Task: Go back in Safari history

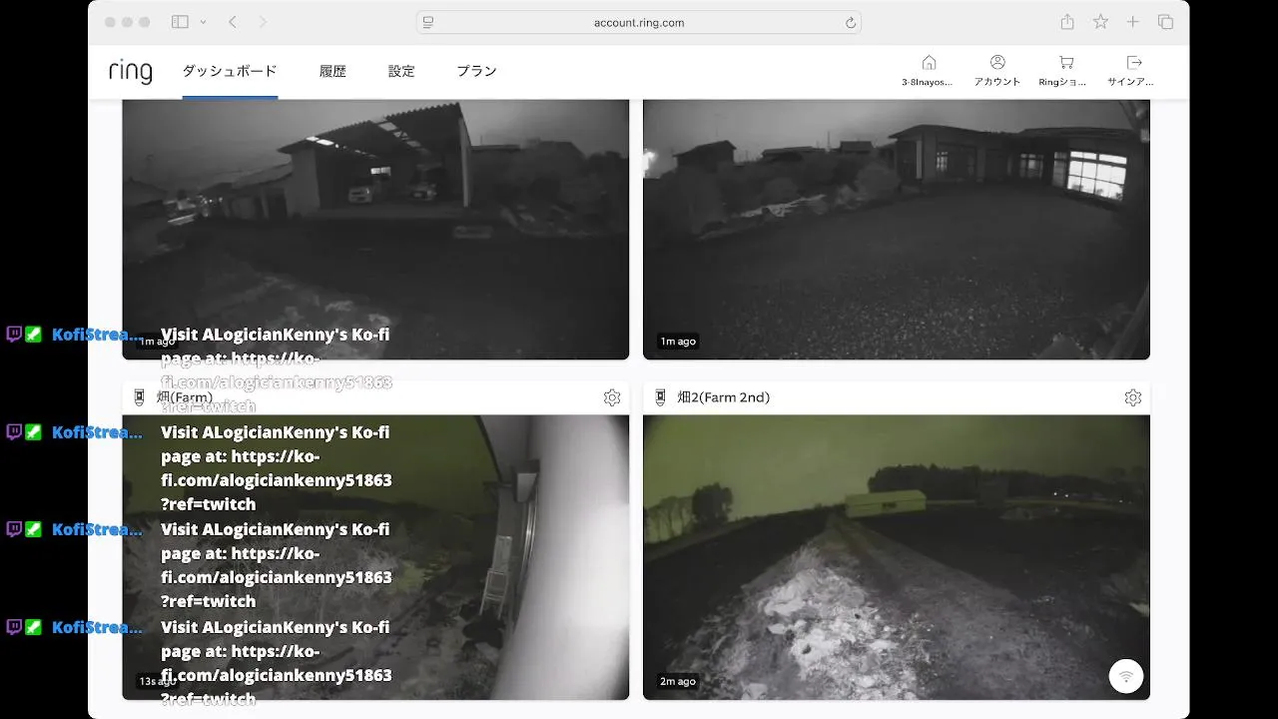Action: click(233, 22)
